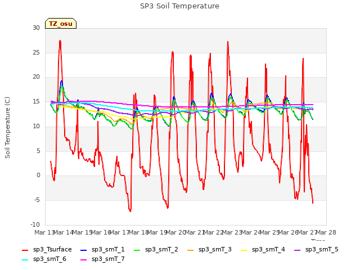The width and height of the screenshot is (360, 270).
Task: Select the sp3_Tsurface legend label
Action: click(52, 250)
